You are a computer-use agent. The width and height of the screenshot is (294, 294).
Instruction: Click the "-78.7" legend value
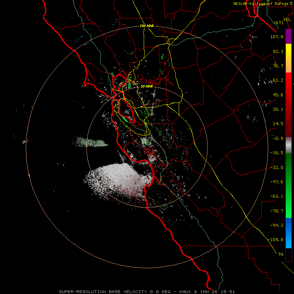[277, 211]
